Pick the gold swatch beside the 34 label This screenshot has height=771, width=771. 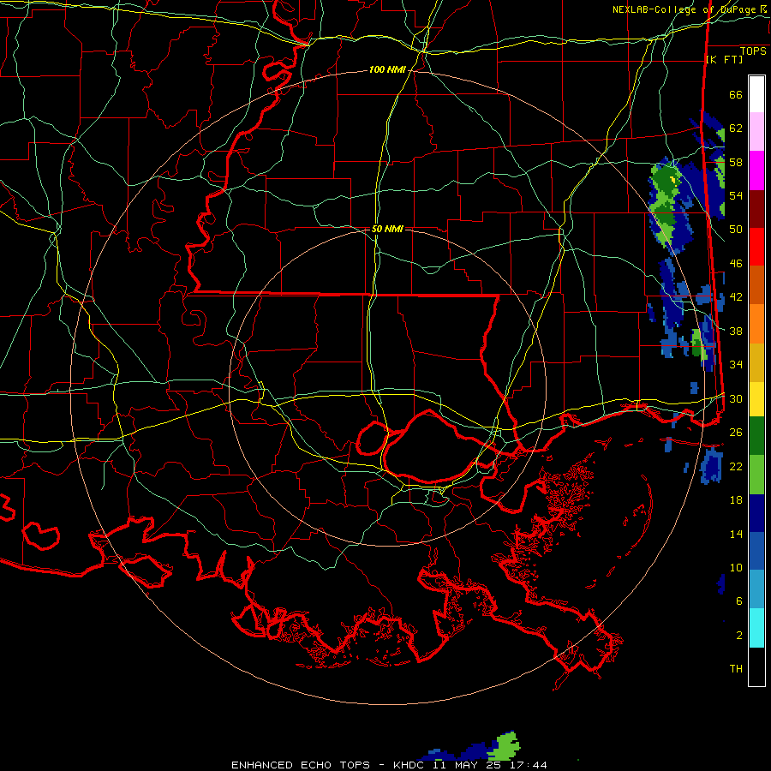[x=756, y=362]
